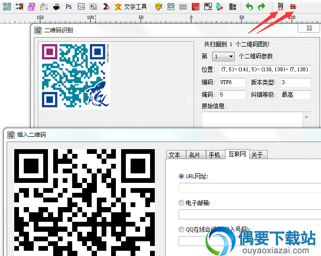Click the URL网址 input field
The image size is (321, 256).
pos(250,188)
